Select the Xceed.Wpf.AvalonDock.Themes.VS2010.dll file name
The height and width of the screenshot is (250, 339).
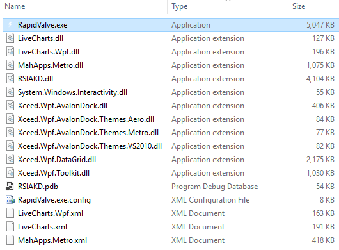tap(90, 146)
